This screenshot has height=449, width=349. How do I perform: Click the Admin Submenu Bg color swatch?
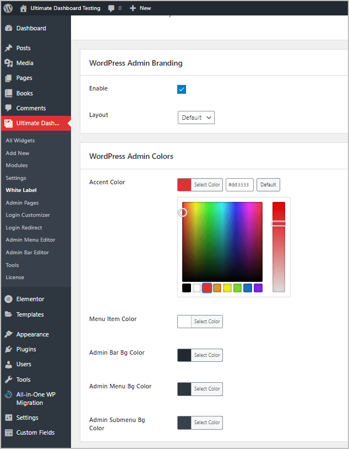184,423
